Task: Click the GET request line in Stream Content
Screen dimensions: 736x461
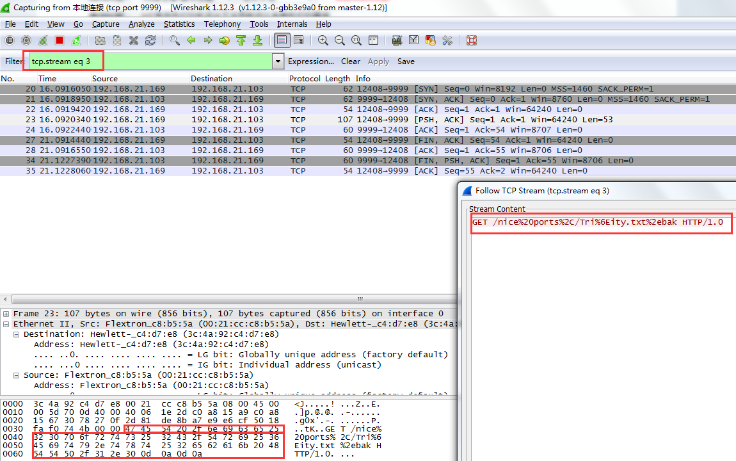Action: (x=598, y=223)
